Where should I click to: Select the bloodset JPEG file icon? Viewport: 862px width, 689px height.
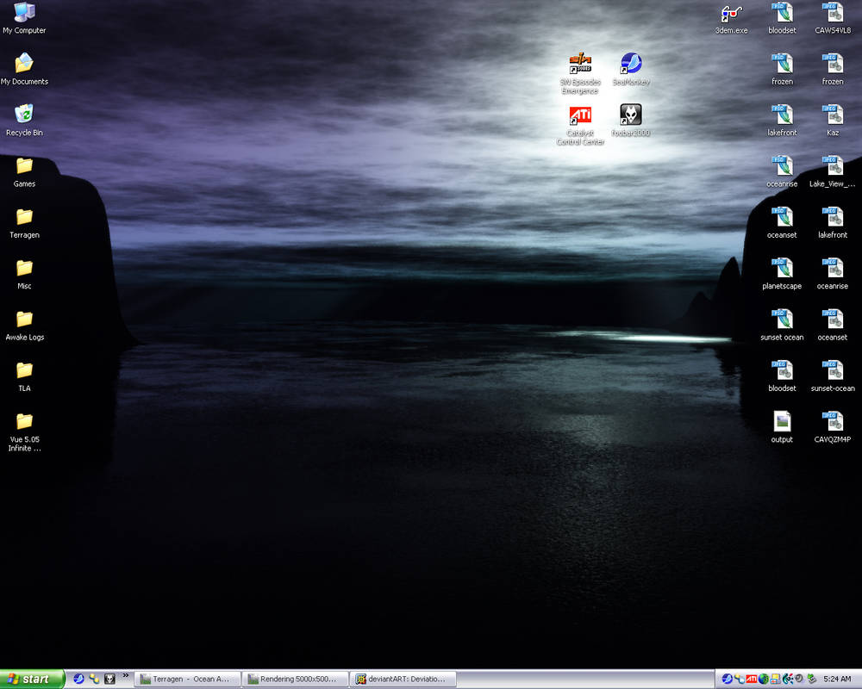tap(782, 376)
